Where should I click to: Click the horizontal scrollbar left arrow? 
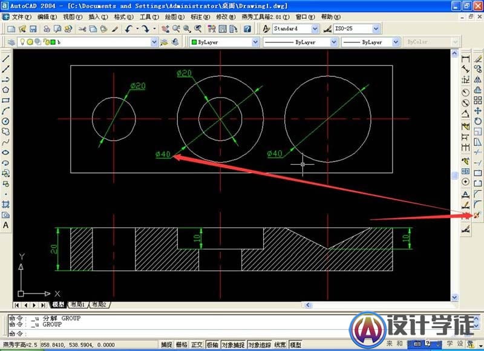click(308, 305)
